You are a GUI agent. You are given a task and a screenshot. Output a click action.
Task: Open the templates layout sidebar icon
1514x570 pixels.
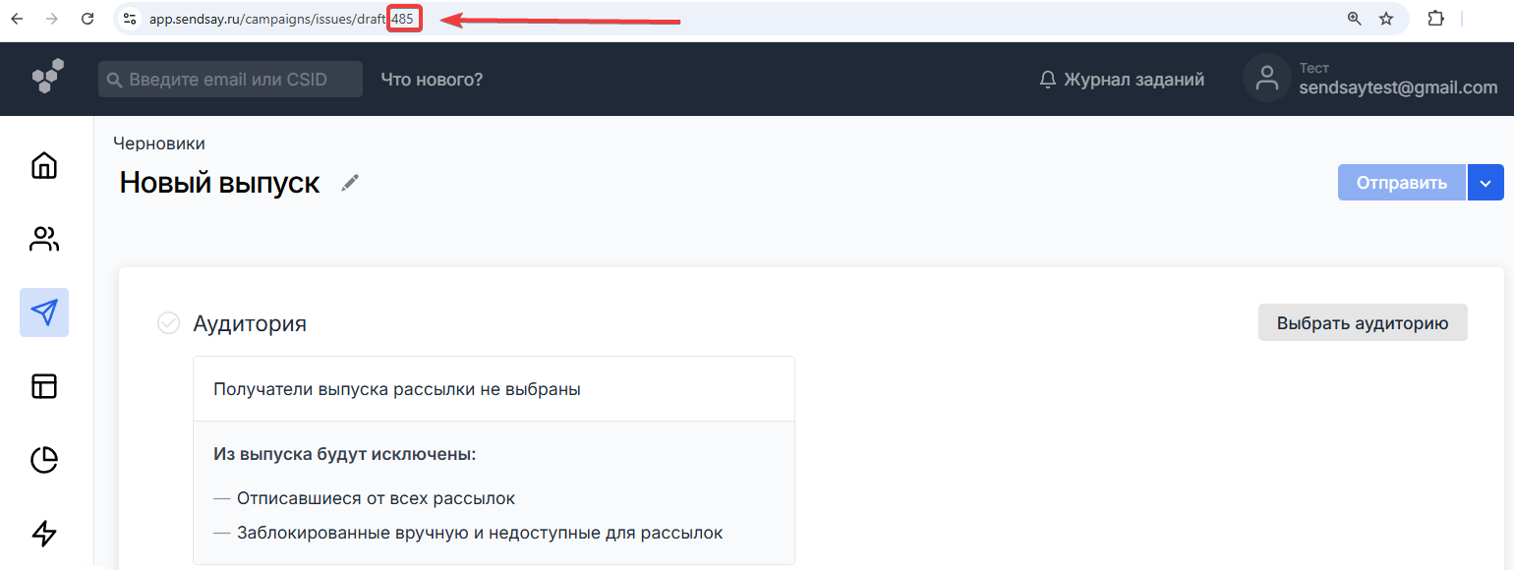pos(44,386)
